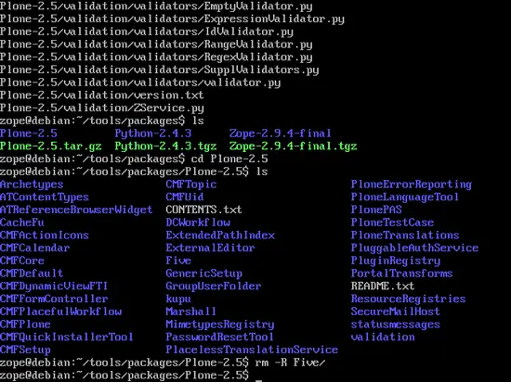
Task: Click the GroupUserFolder entry
Action: [214, 286]
